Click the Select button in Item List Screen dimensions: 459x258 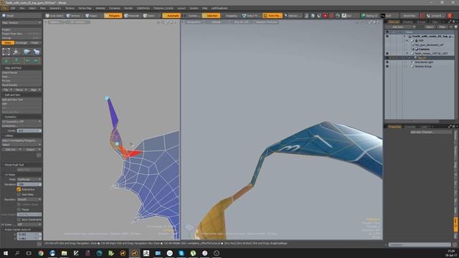click(x=430, y=27)
